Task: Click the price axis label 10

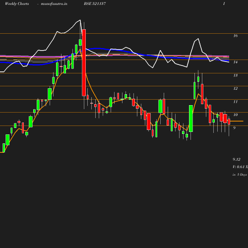Action: click(236, 115)
